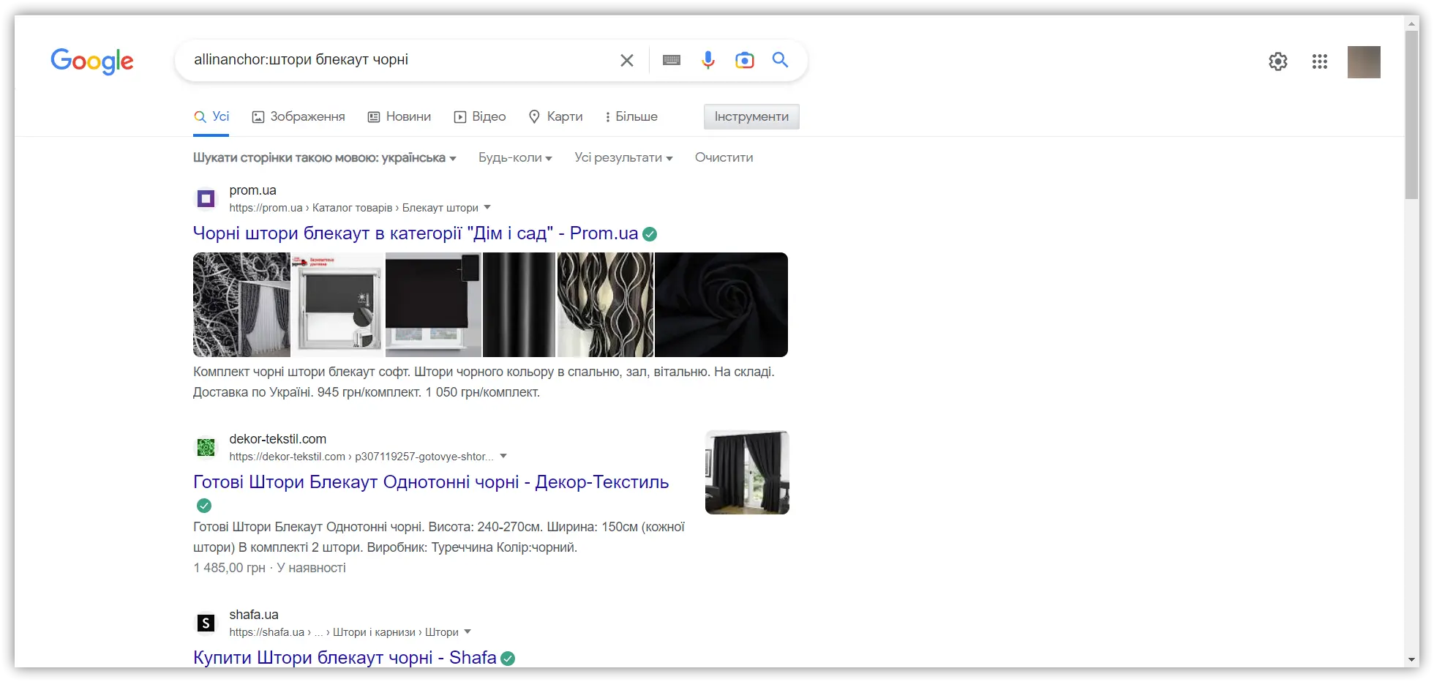Viewport: 1434px width, 682px height.
Task: Switch to the Карти tab
Action: [556, 116]
